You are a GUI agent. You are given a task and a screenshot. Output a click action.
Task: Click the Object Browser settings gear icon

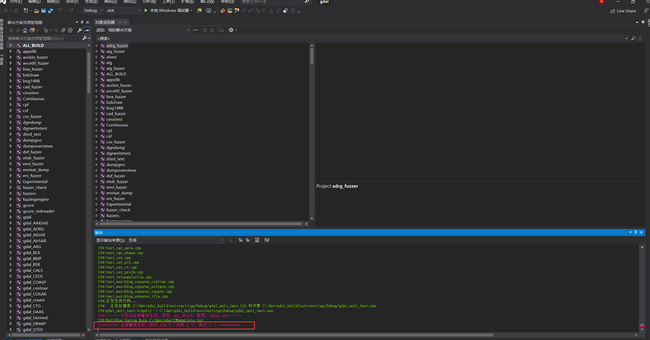click(x=231, y=30)
